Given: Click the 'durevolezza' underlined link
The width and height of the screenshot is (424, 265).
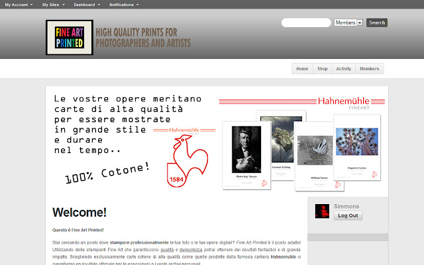Looking at the screenshot, I should click(191, 250).
